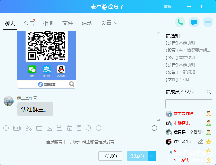216x165 pixels.
Task: Expand the title bar dropdown arrow
Action: (179, 7)
